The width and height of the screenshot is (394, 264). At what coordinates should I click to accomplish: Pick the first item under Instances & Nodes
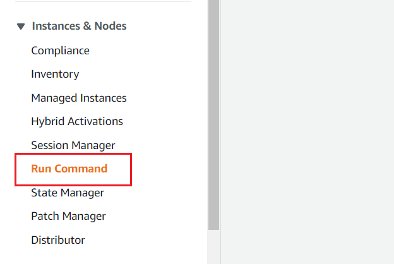pyautogui.click(x=60, y=51)
